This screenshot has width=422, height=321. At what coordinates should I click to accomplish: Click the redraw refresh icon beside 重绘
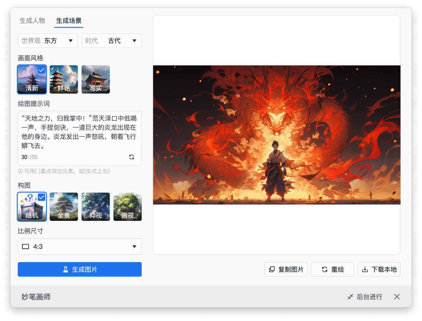pos(325,269)
